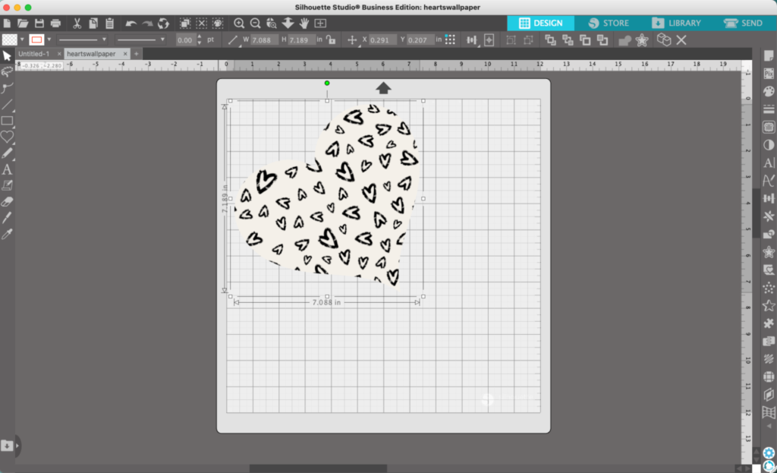Copy the selected heart shape

[93, 24]
